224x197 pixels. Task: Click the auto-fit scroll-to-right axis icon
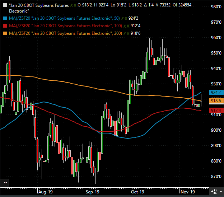[214, 191]
